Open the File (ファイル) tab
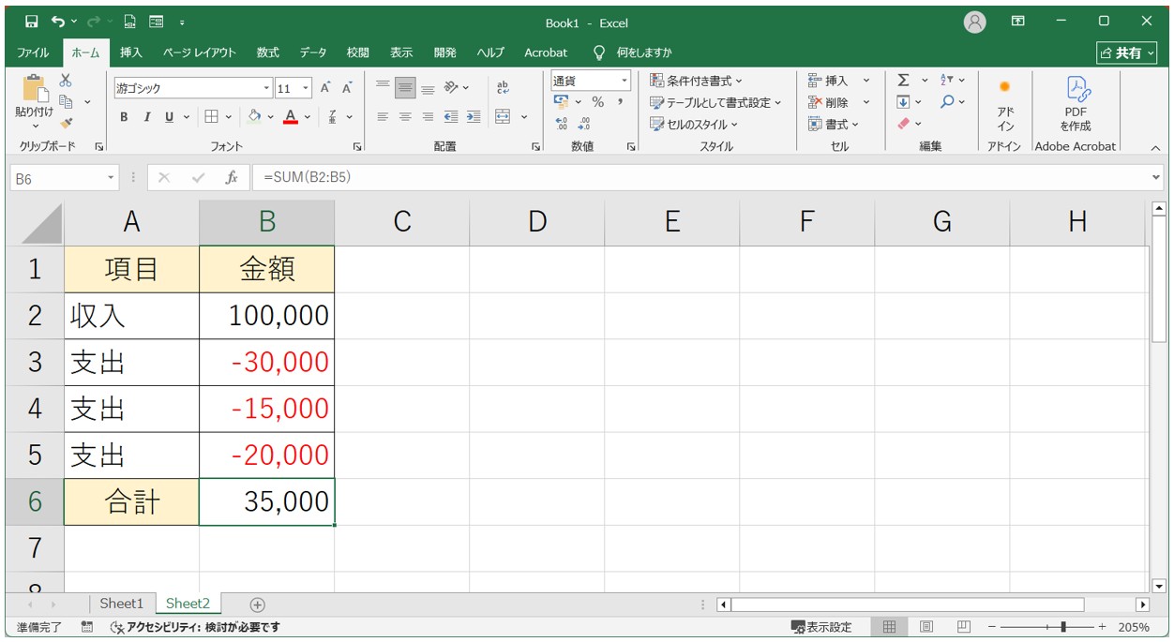This screenshot has width=1174, height=642. [34, 52]
